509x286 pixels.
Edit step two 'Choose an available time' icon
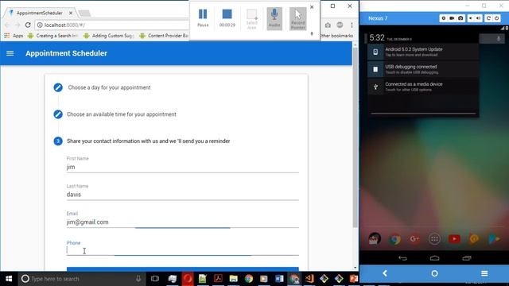[x=58, y=114]
